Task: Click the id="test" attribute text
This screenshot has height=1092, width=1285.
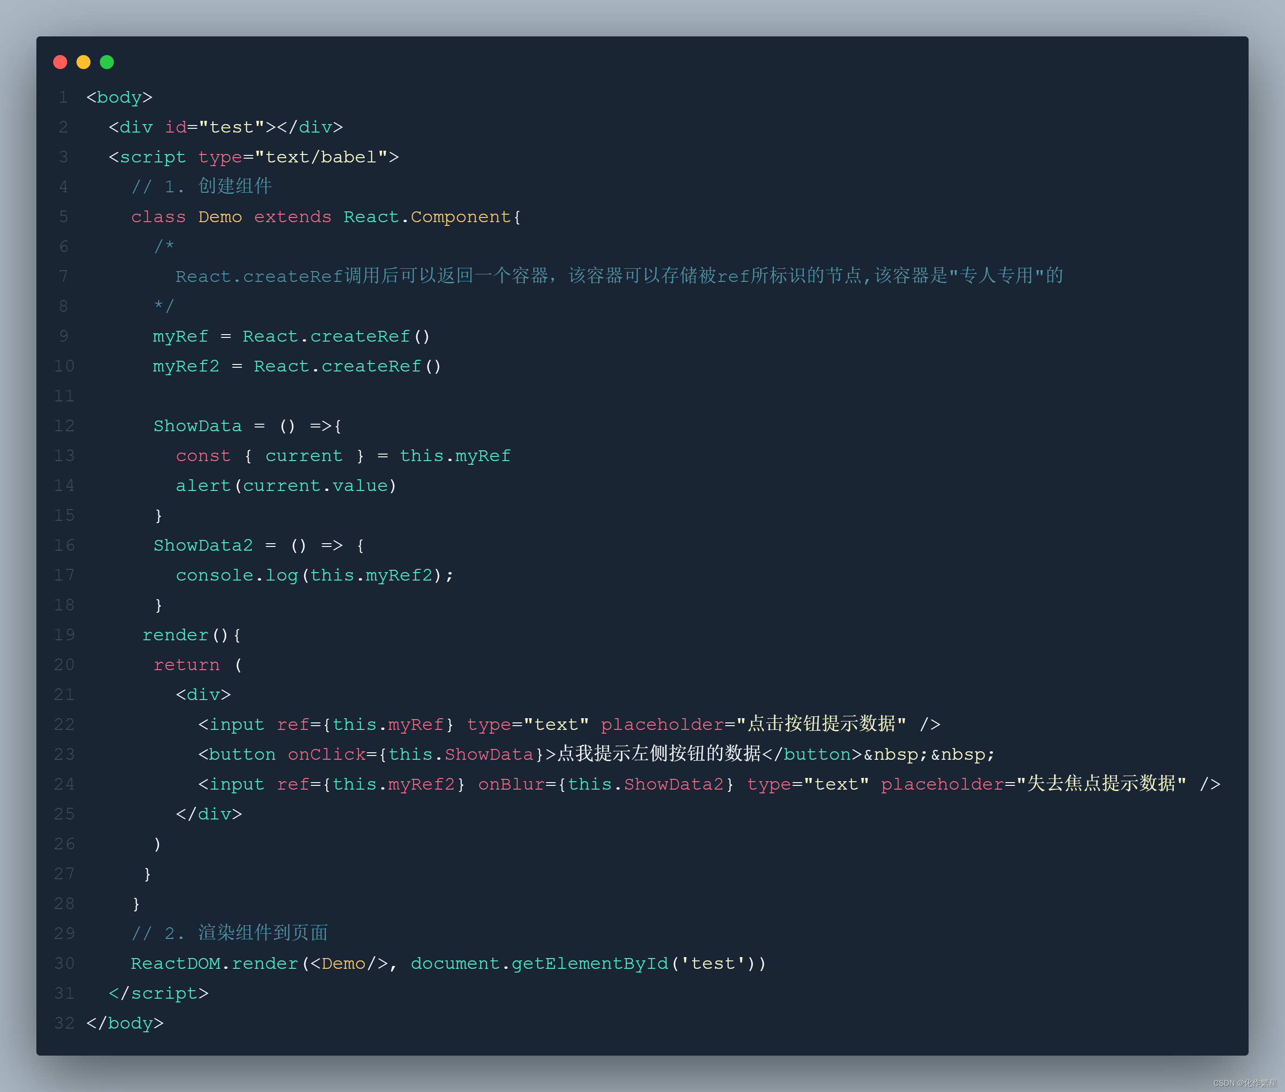Action: [x=215, y=127]
